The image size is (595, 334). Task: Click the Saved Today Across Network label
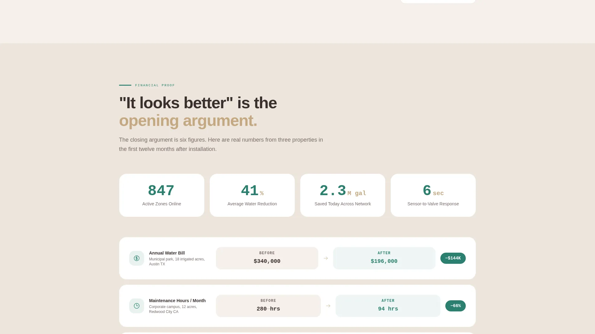[343, 204]
